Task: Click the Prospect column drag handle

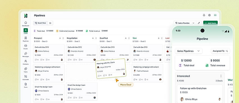Action: tap(63, 38)
